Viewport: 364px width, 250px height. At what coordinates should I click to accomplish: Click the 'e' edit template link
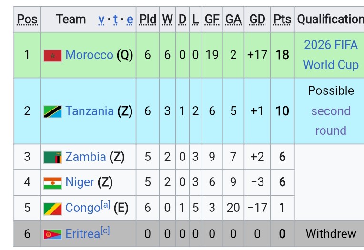pyautogui.click(x=130, y=20)
